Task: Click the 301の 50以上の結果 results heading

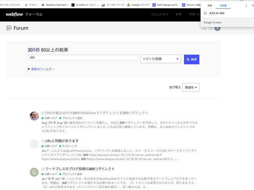Action: pos(48,50)
